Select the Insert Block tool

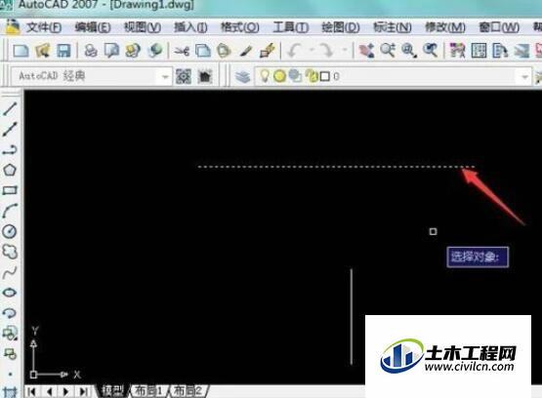tap(10, 334)
